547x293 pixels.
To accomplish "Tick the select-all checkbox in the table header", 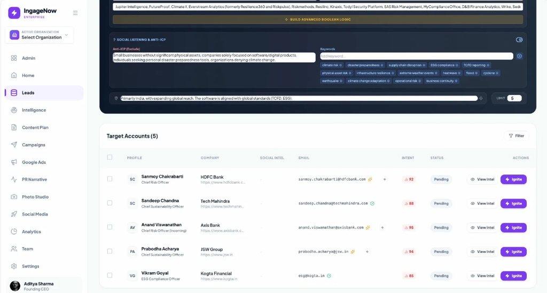I will click(x=110, y=157).
